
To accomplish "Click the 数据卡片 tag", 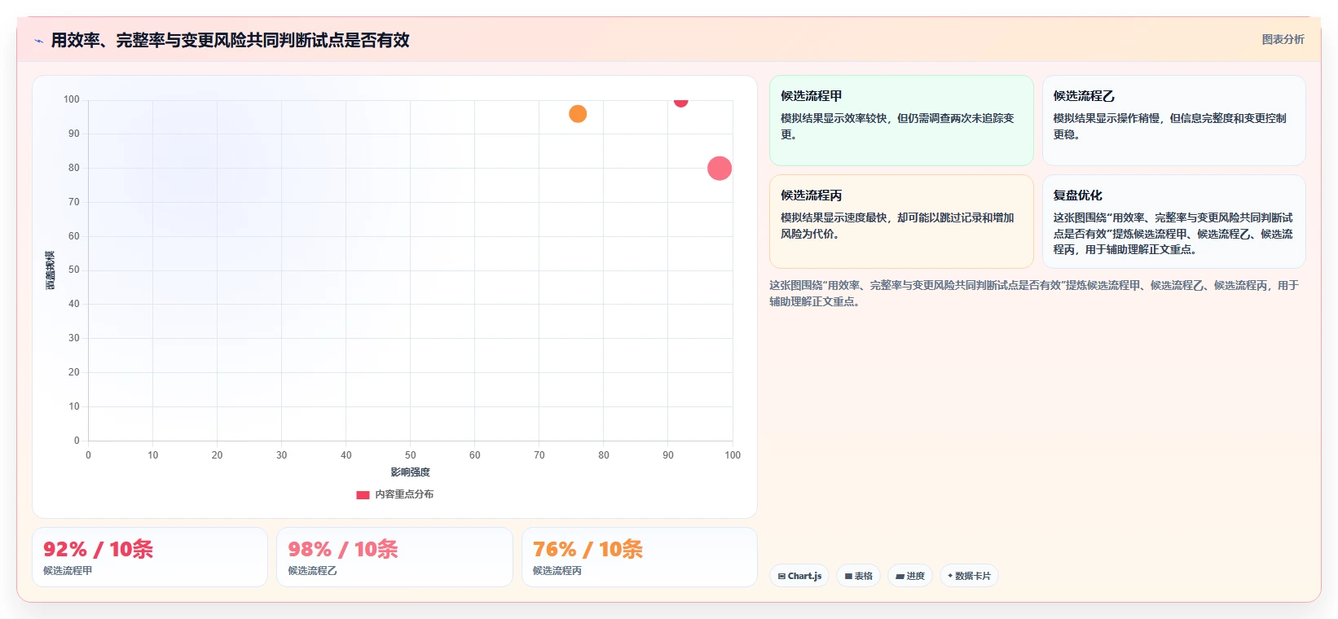I will pos(969,576).
